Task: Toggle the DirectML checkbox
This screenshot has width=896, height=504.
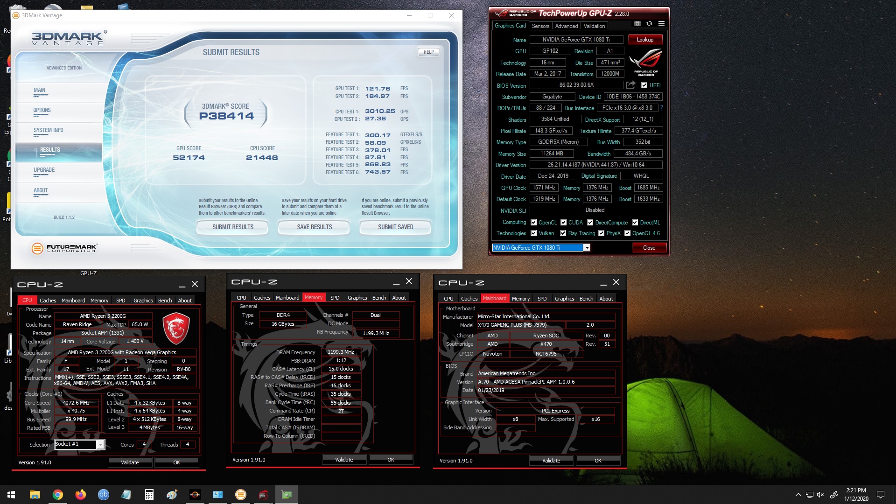Action: tap(635, 223)
